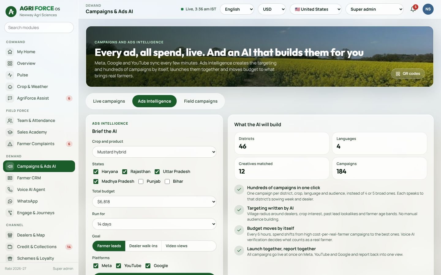Viewport: 441px width, 275px height.
Task: Click the checkmark beside Budget moves by itself
Action: [x=239, y=230]
